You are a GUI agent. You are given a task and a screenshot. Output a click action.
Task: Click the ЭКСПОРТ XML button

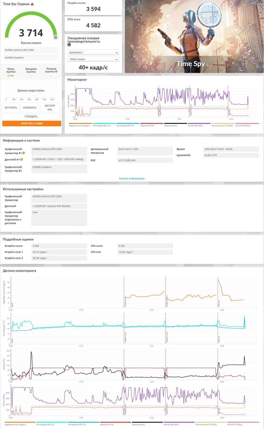[50, 108]
